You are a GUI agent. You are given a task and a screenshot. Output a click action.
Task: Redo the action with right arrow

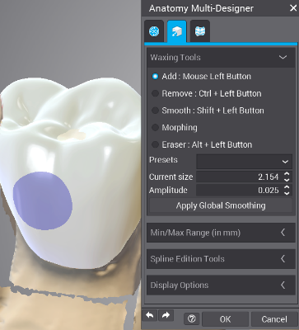pos(166,315)
